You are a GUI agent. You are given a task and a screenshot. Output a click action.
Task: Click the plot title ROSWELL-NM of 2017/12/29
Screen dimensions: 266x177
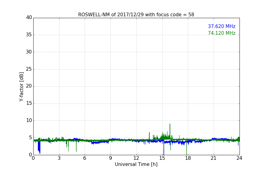point(136,15)
